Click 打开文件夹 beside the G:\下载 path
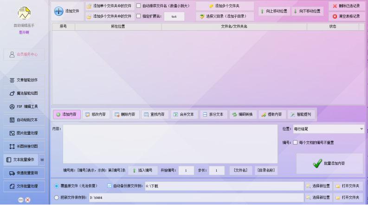 pos(348,186)
